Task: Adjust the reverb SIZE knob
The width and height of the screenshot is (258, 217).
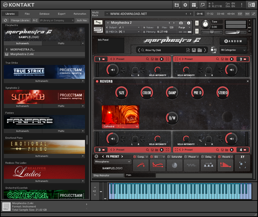Action: pos(122,93)
